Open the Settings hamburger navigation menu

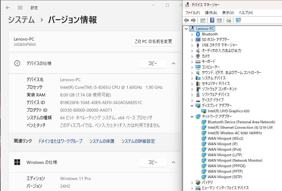(20, 8)
